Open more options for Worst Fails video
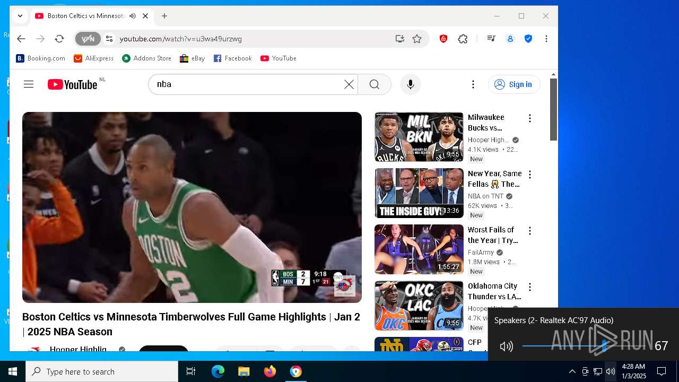Screen dimensions: 679x382 tap(529, 231)
